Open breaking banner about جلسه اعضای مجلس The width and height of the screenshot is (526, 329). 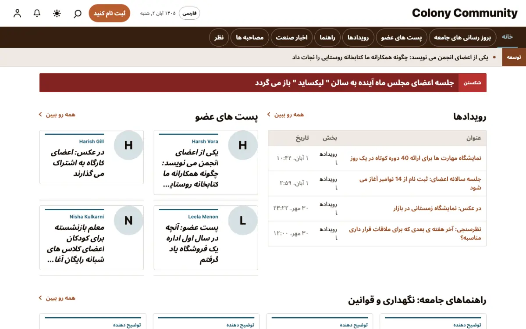pyautogui.click(x=354, y=82)
